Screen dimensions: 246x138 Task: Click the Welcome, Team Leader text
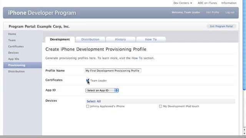point(186,12)
